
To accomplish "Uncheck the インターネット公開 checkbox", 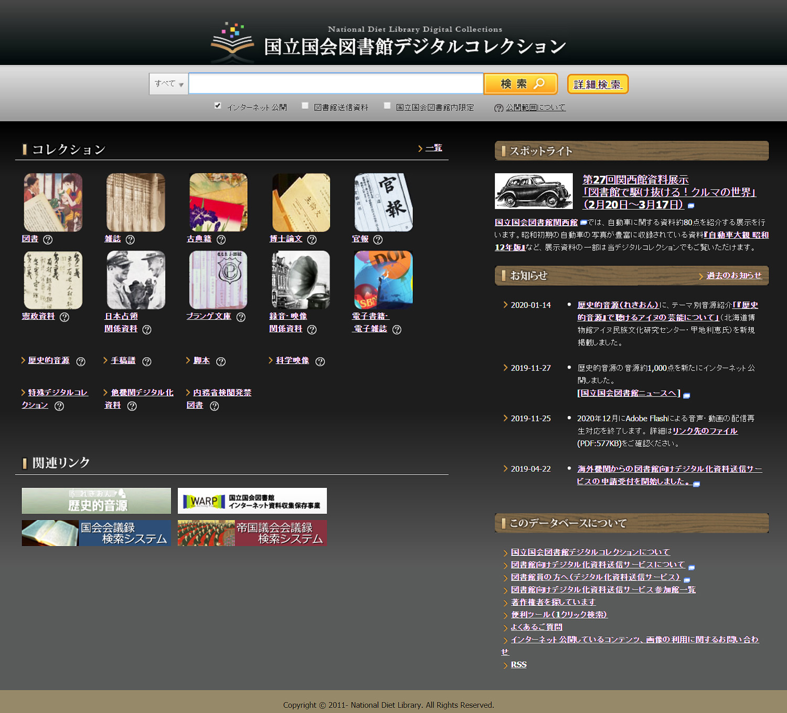I will tap(218, 106).
